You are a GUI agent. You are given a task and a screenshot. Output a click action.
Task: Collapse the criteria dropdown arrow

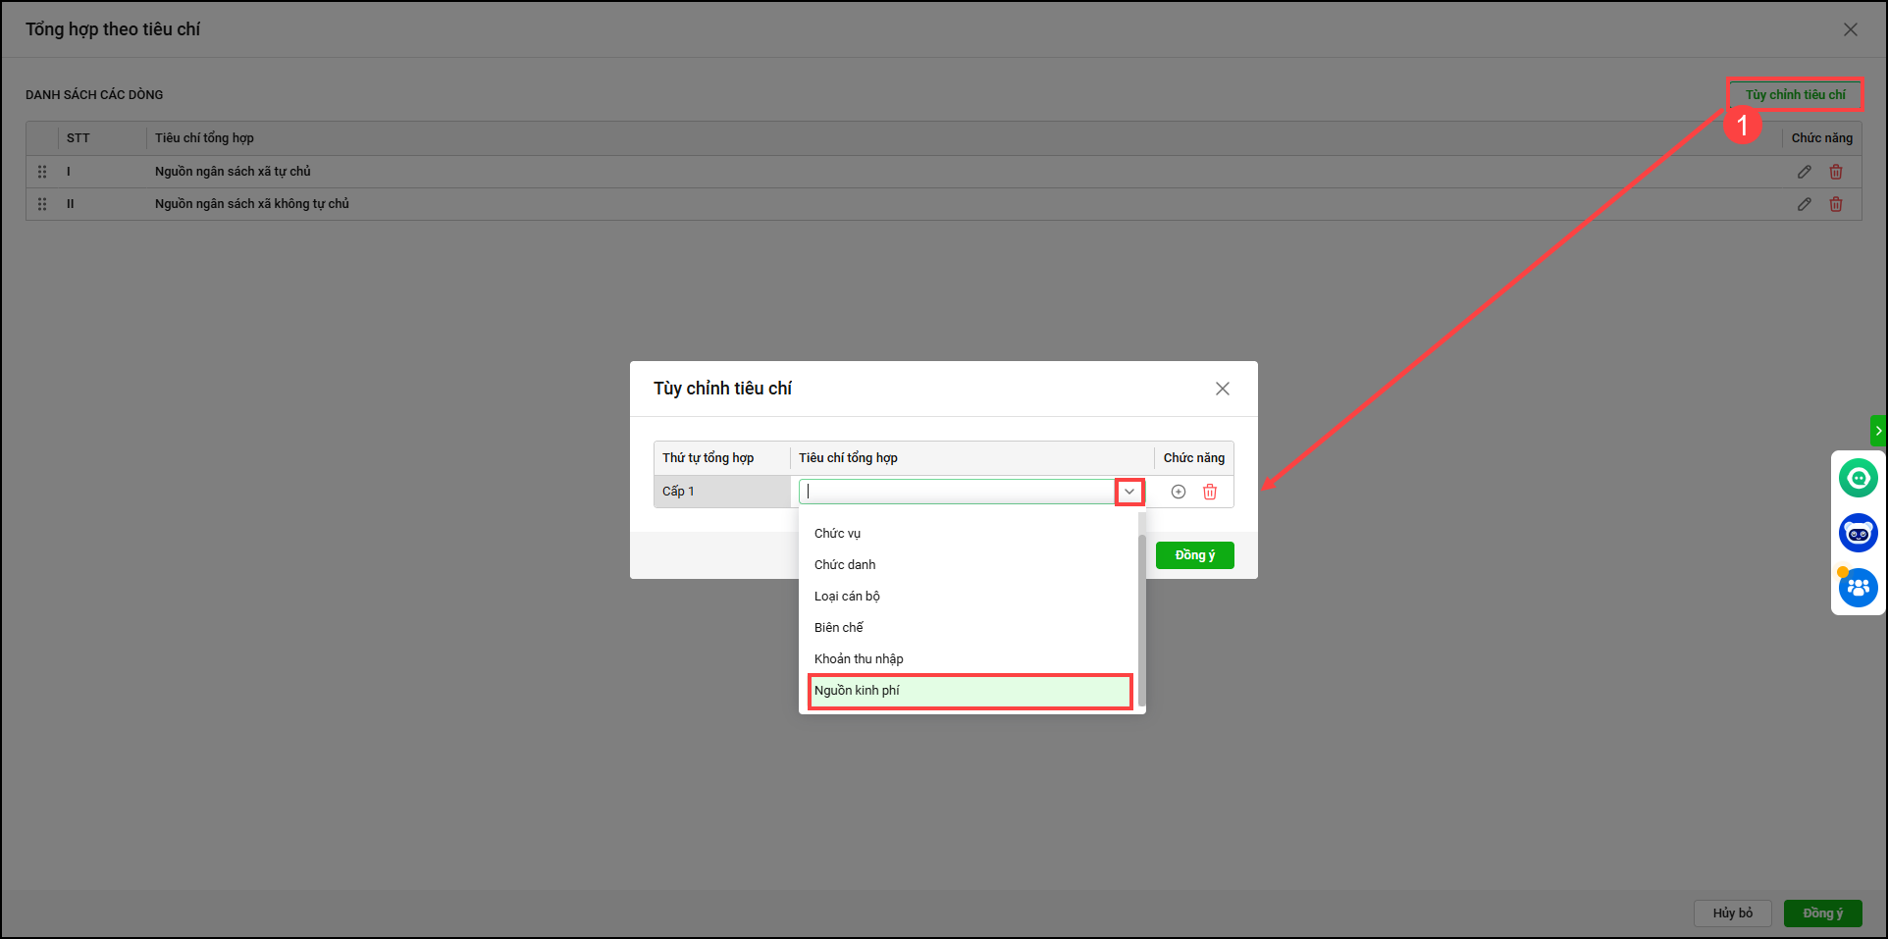click(x=1129, y=492)
